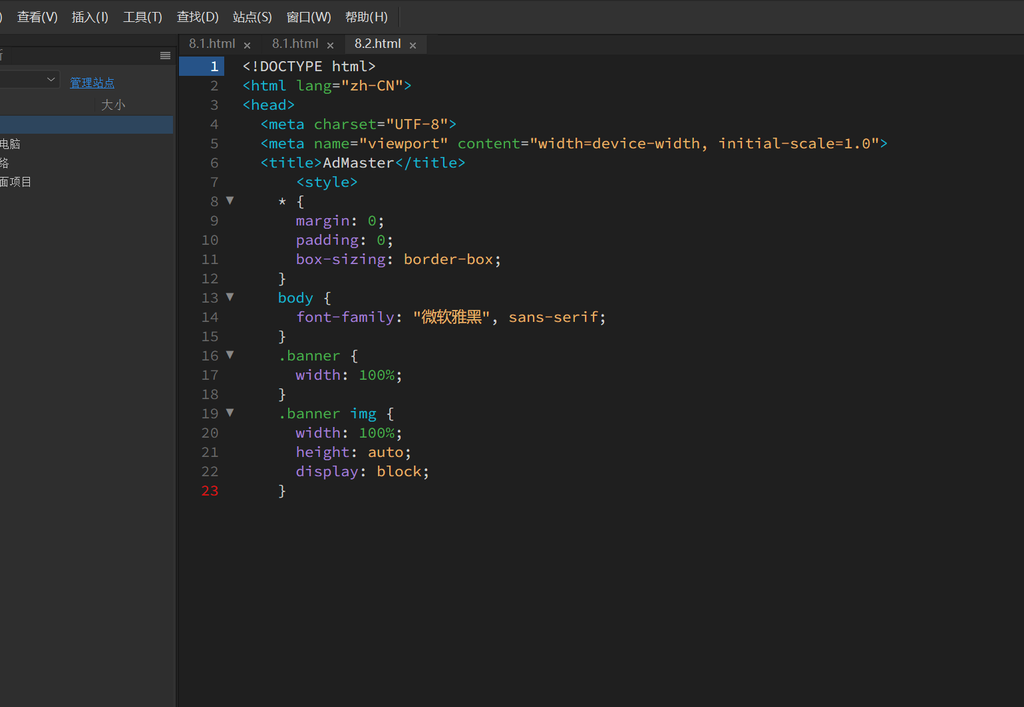Click the width: 100%; on line 17
This screenshot has height=707, width=1024.
(349, 375)
